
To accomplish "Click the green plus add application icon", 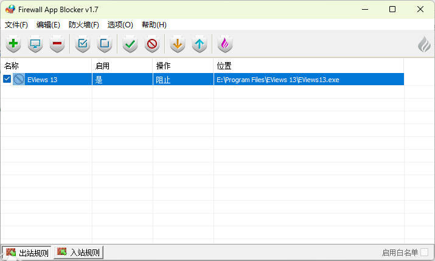I will tap(13, 44).
